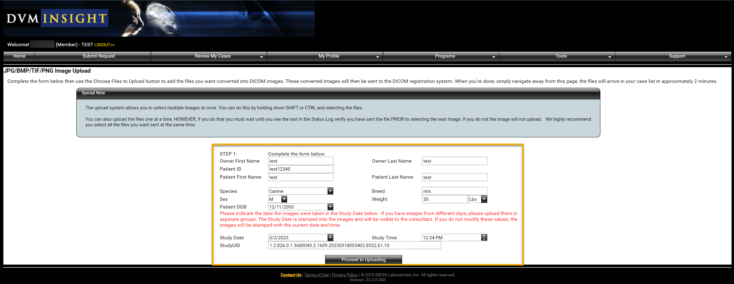Open the Patient DOB date picker
This screenshot has width=734, height=284.
(330, 207)
